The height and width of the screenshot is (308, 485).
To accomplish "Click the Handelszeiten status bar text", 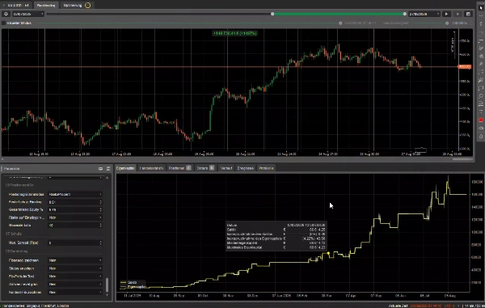I will (36, 306).
